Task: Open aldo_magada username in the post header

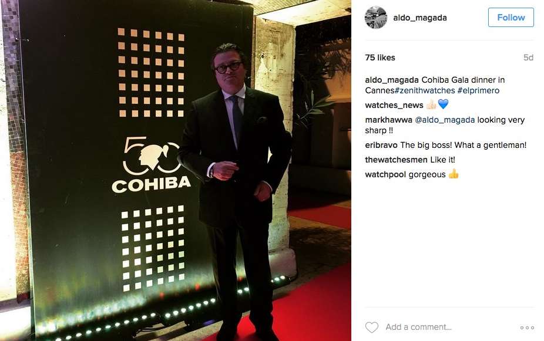Action: point(420,18)
